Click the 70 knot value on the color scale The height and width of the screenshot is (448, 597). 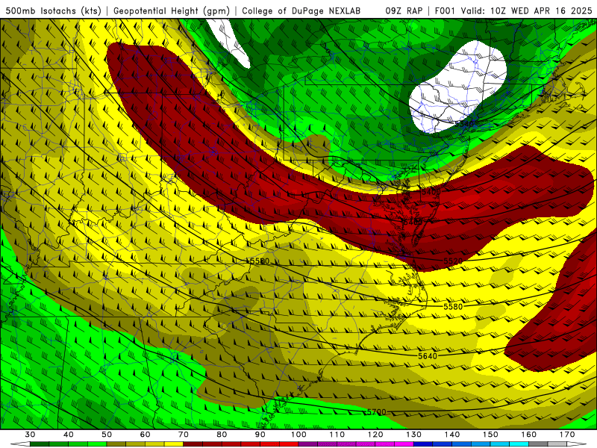(x=183, y=435)
